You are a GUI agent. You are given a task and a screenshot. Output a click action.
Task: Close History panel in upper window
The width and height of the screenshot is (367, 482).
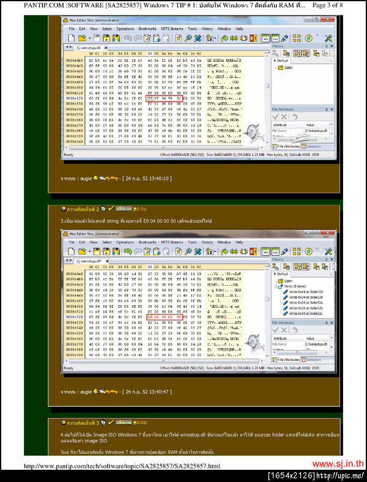(332, 46)
